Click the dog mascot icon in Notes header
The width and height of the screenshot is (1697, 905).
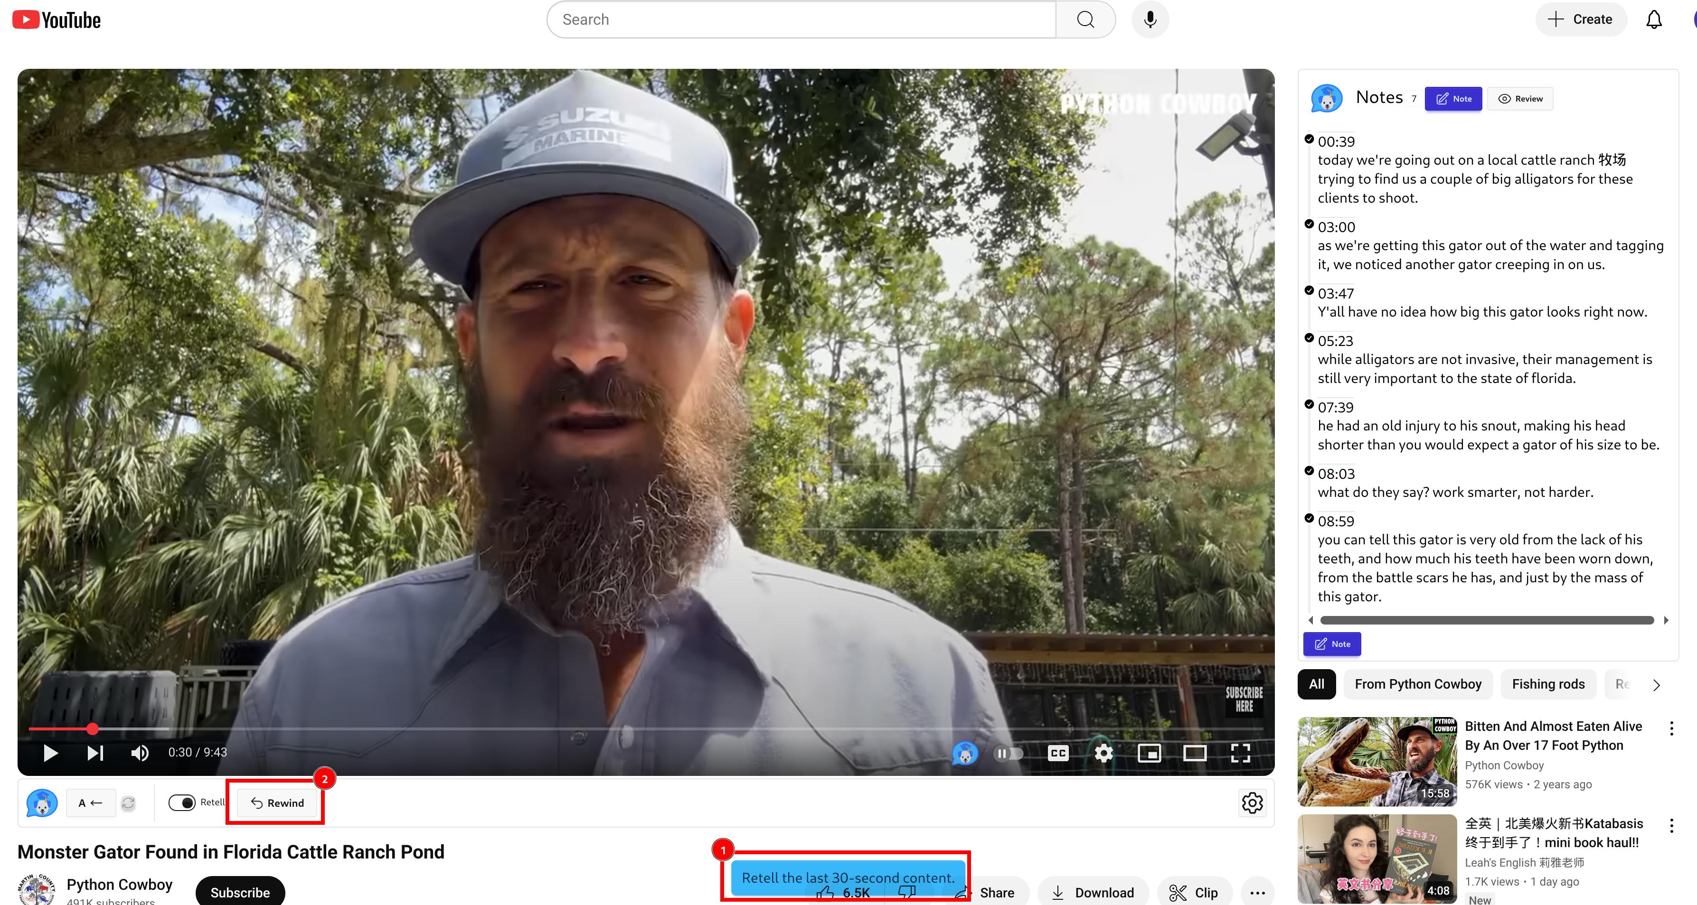click(1327, 98)
